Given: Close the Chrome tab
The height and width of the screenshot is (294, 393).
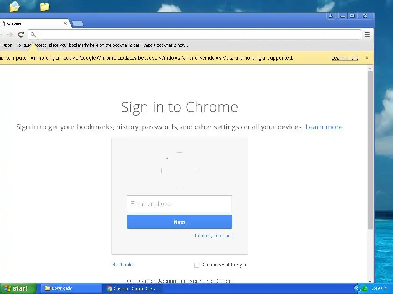Looking at the screenshot, I should 65,23.
